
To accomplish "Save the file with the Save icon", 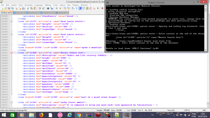I will [9, 8].
